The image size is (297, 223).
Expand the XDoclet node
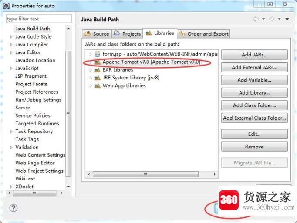[11, 187]
